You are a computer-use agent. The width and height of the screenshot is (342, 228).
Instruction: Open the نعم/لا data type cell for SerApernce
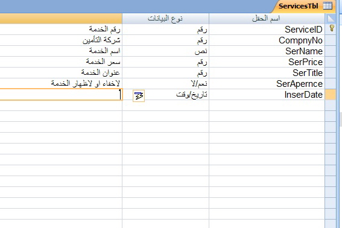pyautogui.click(x=165, y=84)
